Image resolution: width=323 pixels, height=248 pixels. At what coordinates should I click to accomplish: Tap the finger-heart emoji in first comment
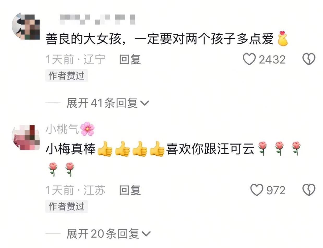click(283, 39)
